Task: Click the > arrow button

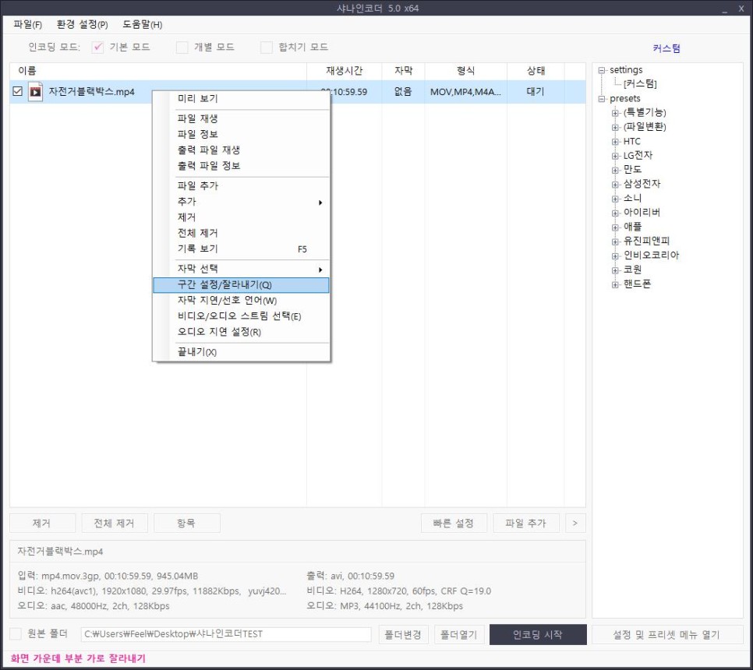Action: click(x=575, y=523)
